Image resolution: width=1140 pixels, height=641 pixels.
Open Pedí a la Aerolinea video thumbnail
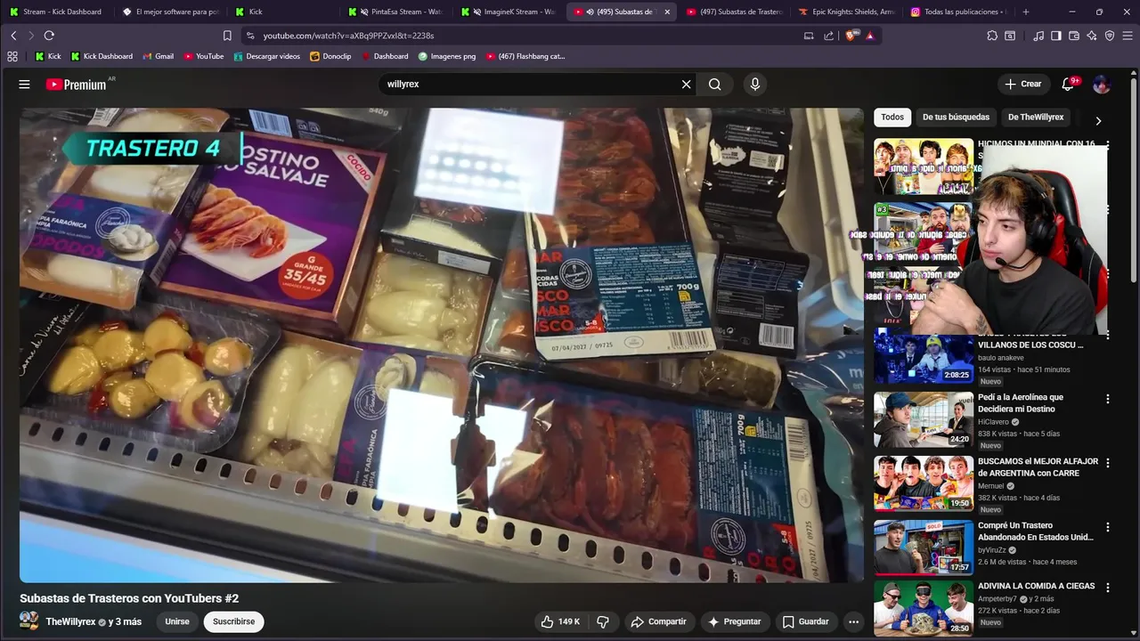click(x=924, y=419)
